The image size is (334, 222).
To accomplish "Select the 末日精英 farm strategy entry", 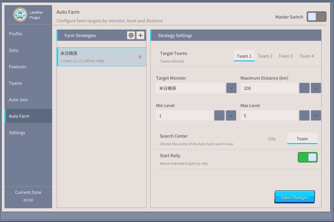I will [102, 57].
